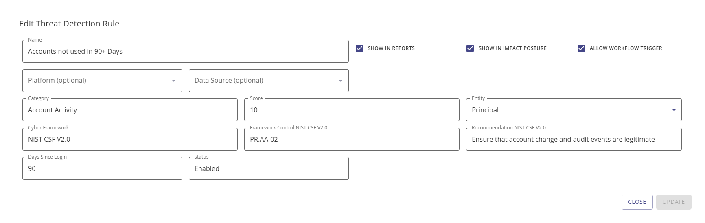Select the Cyber Framework field
Screen dimensions: 705x223
click(130, 140)
